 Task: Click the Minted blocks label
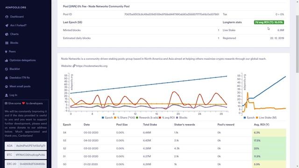point(71,30)
